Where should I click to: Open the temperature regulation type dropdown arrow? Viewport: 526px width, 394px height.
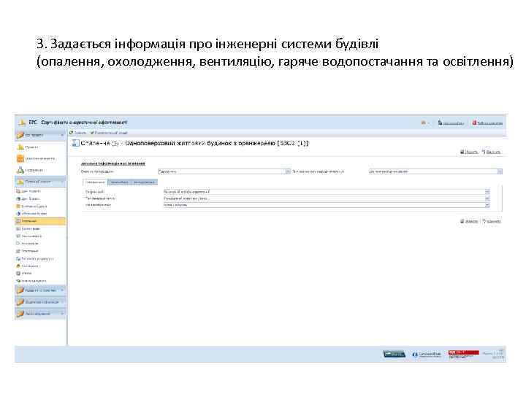point(500,171)
